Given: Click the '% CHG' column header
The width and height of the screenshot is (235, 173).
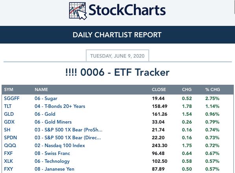Looking at the screenshot, I should [x=213, y=89].
